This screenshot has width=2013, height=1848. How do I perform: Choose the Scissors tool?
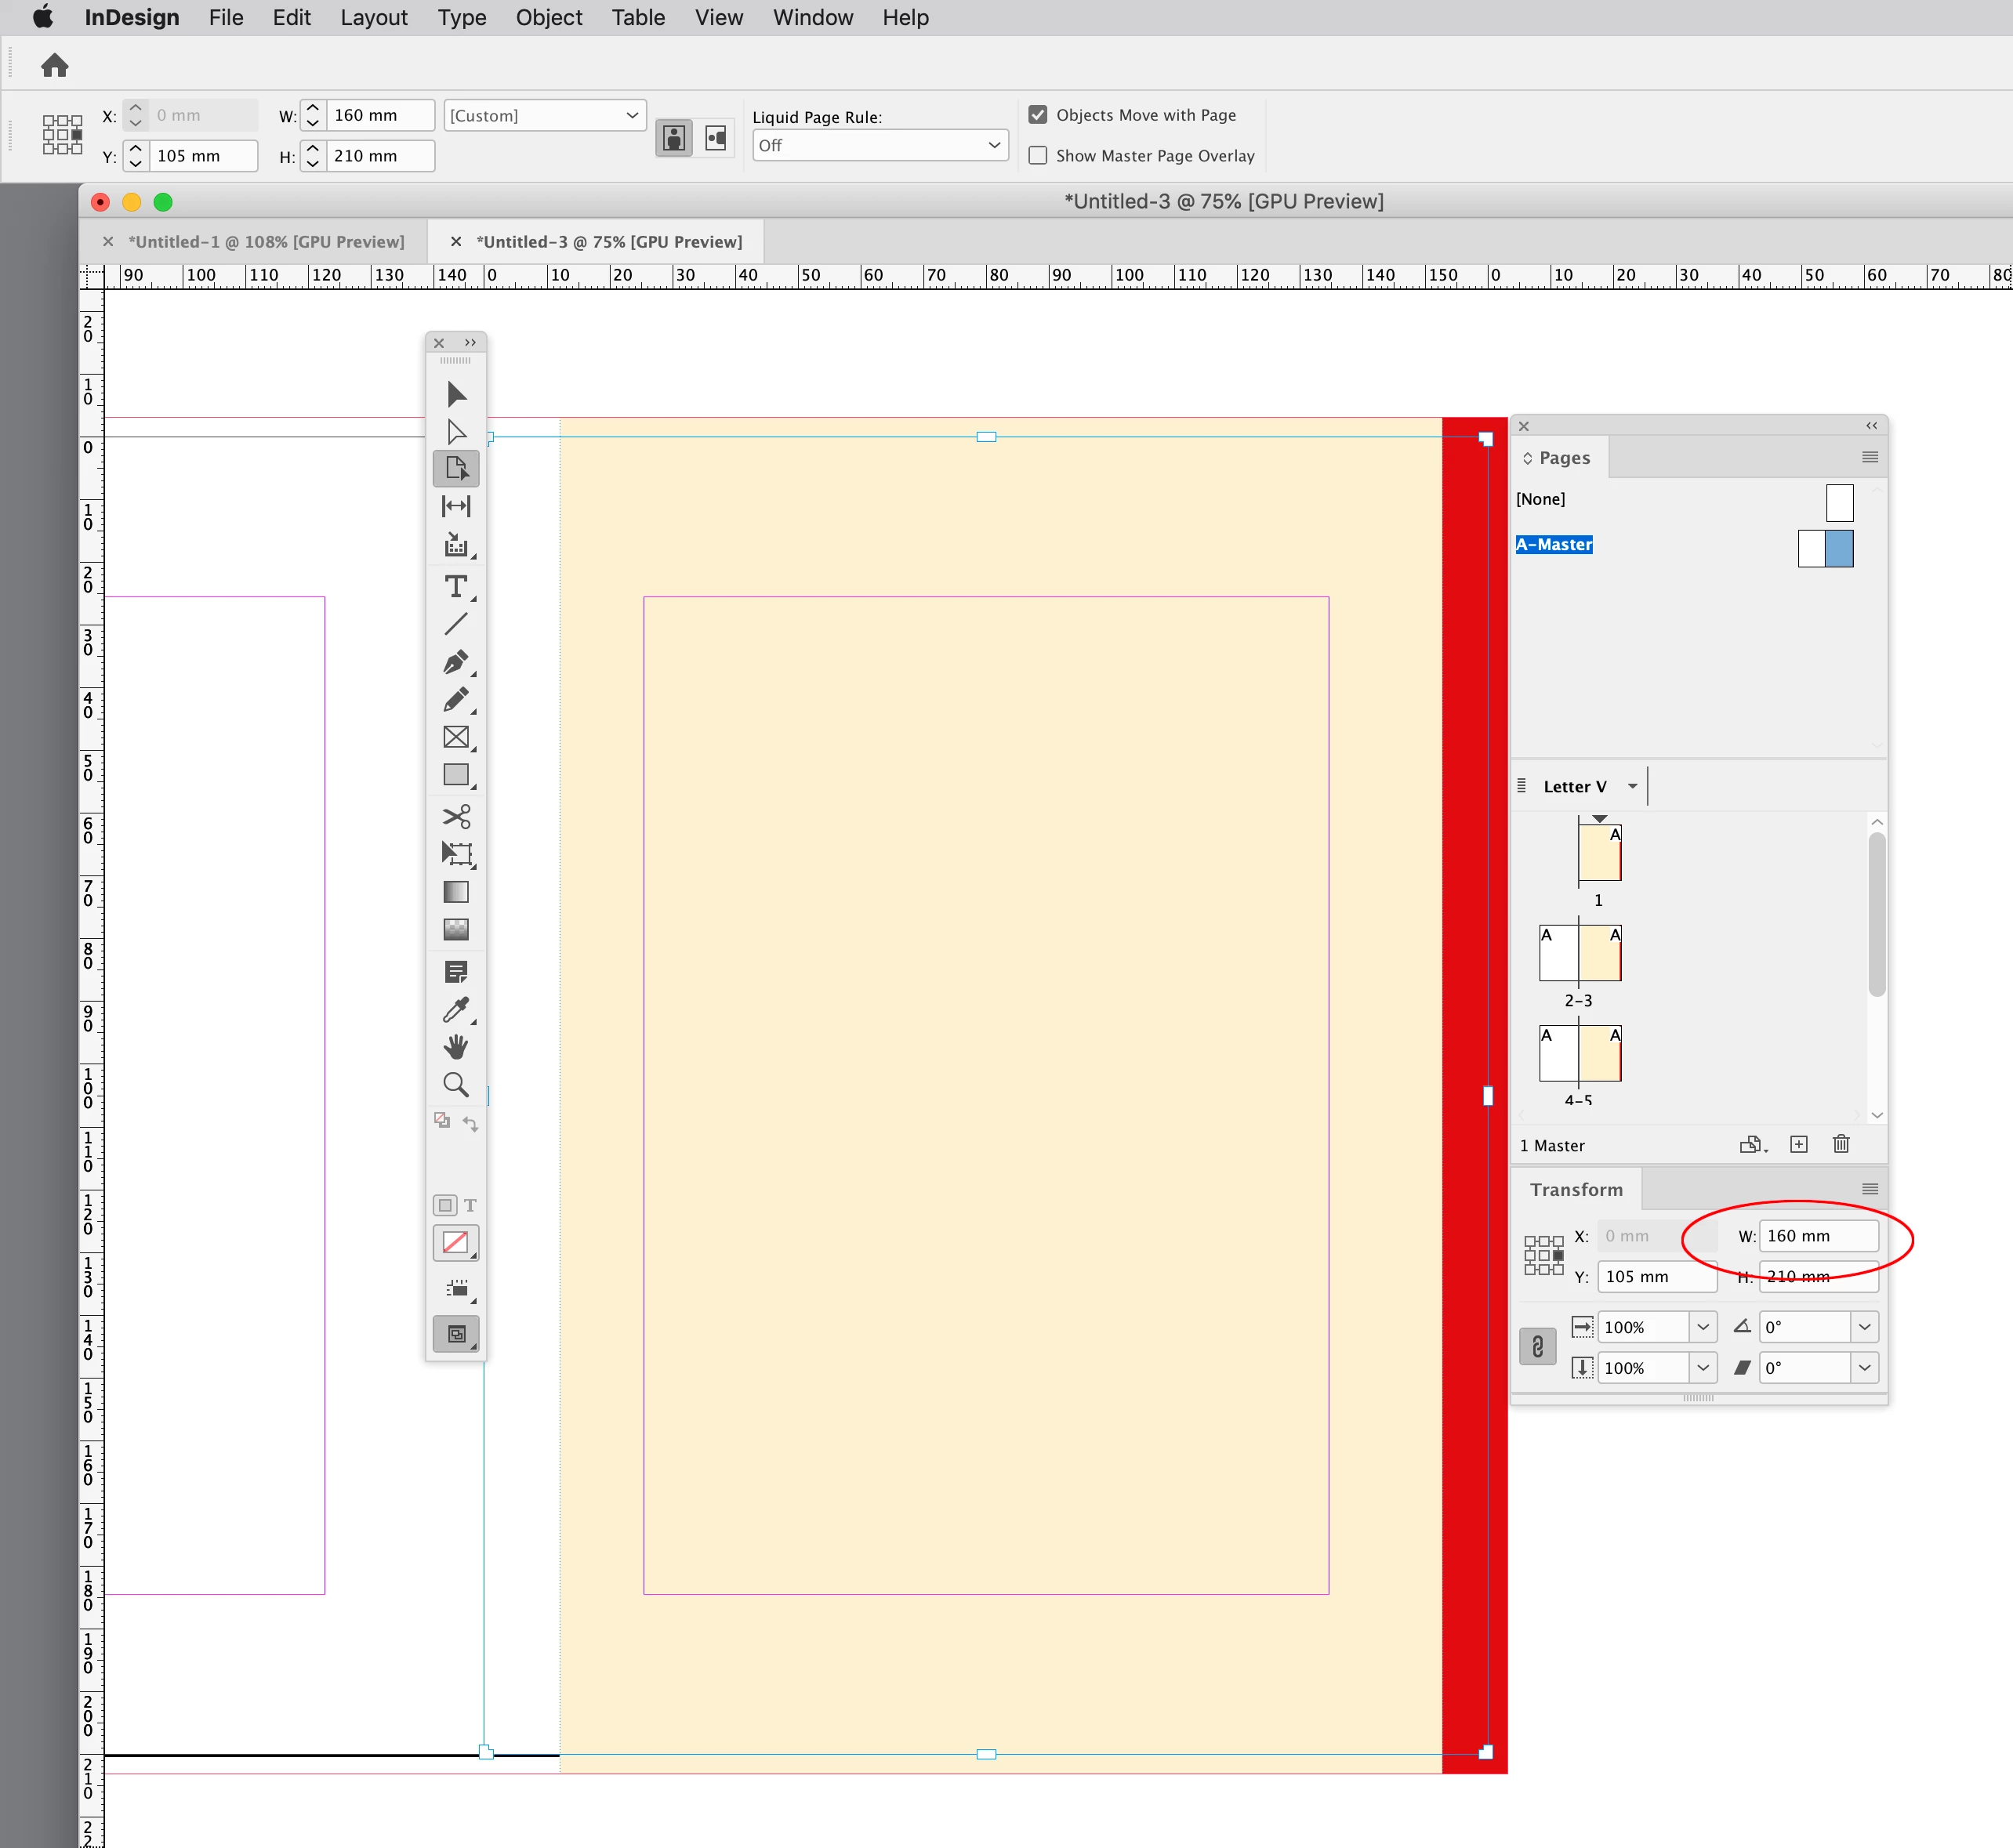(456, 817)
